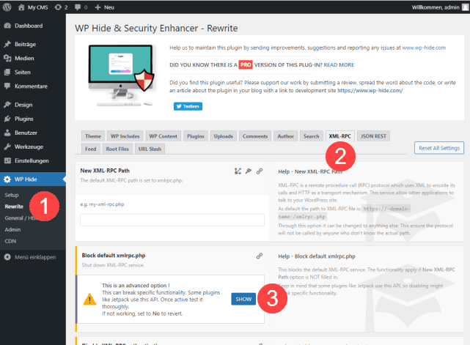Switch to the Theme tab
470x345 pixels.
93,136
